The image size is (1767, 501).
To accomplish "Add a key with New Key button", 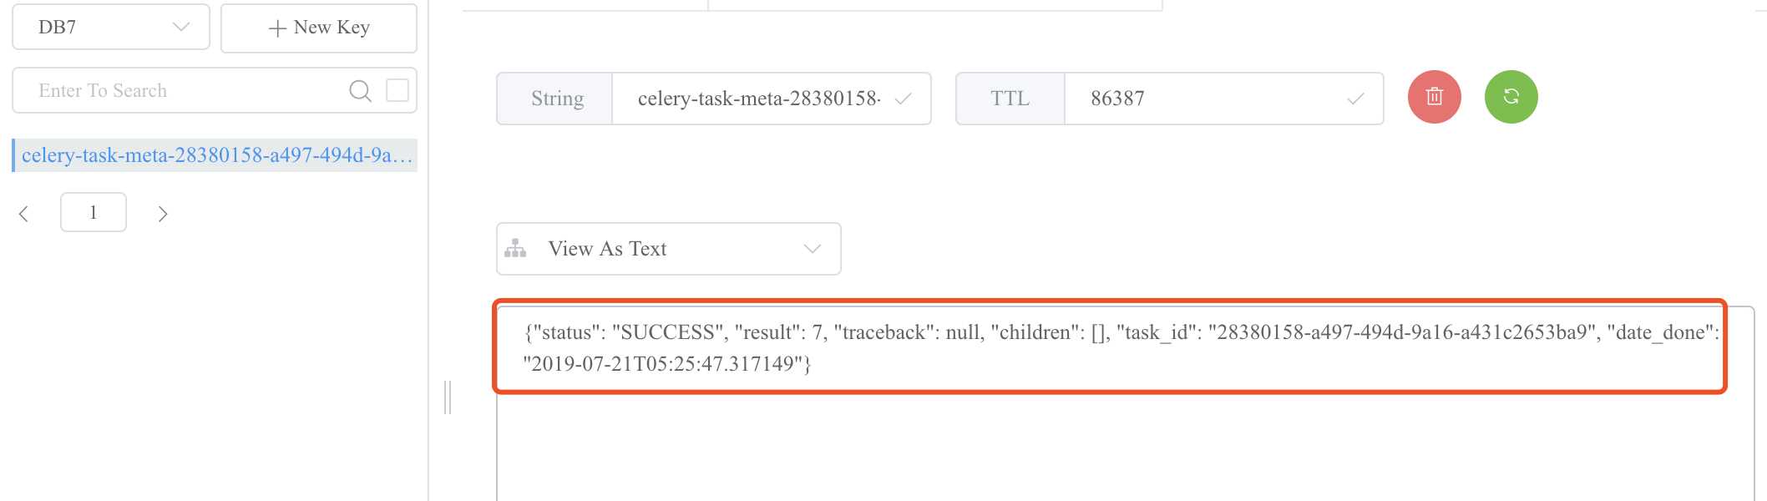I will tap(319, 28).
